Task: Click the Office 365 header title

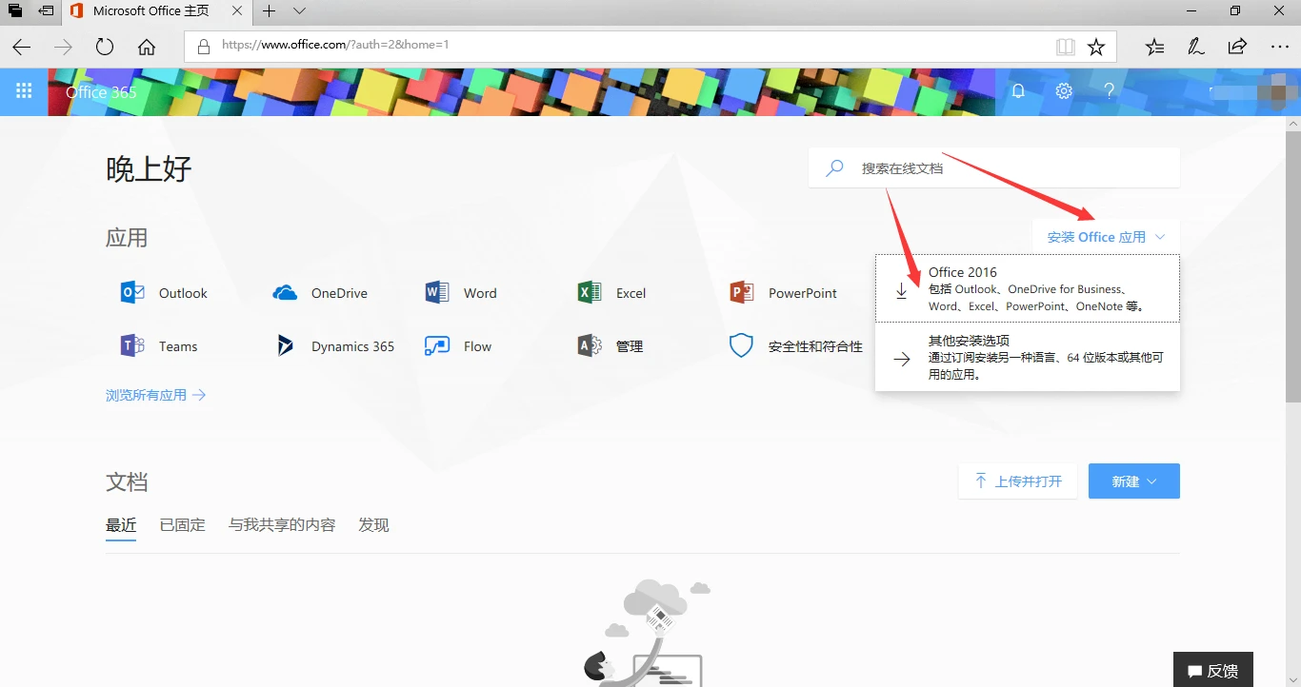Action: pyautogui.click(x=101, y=92)
